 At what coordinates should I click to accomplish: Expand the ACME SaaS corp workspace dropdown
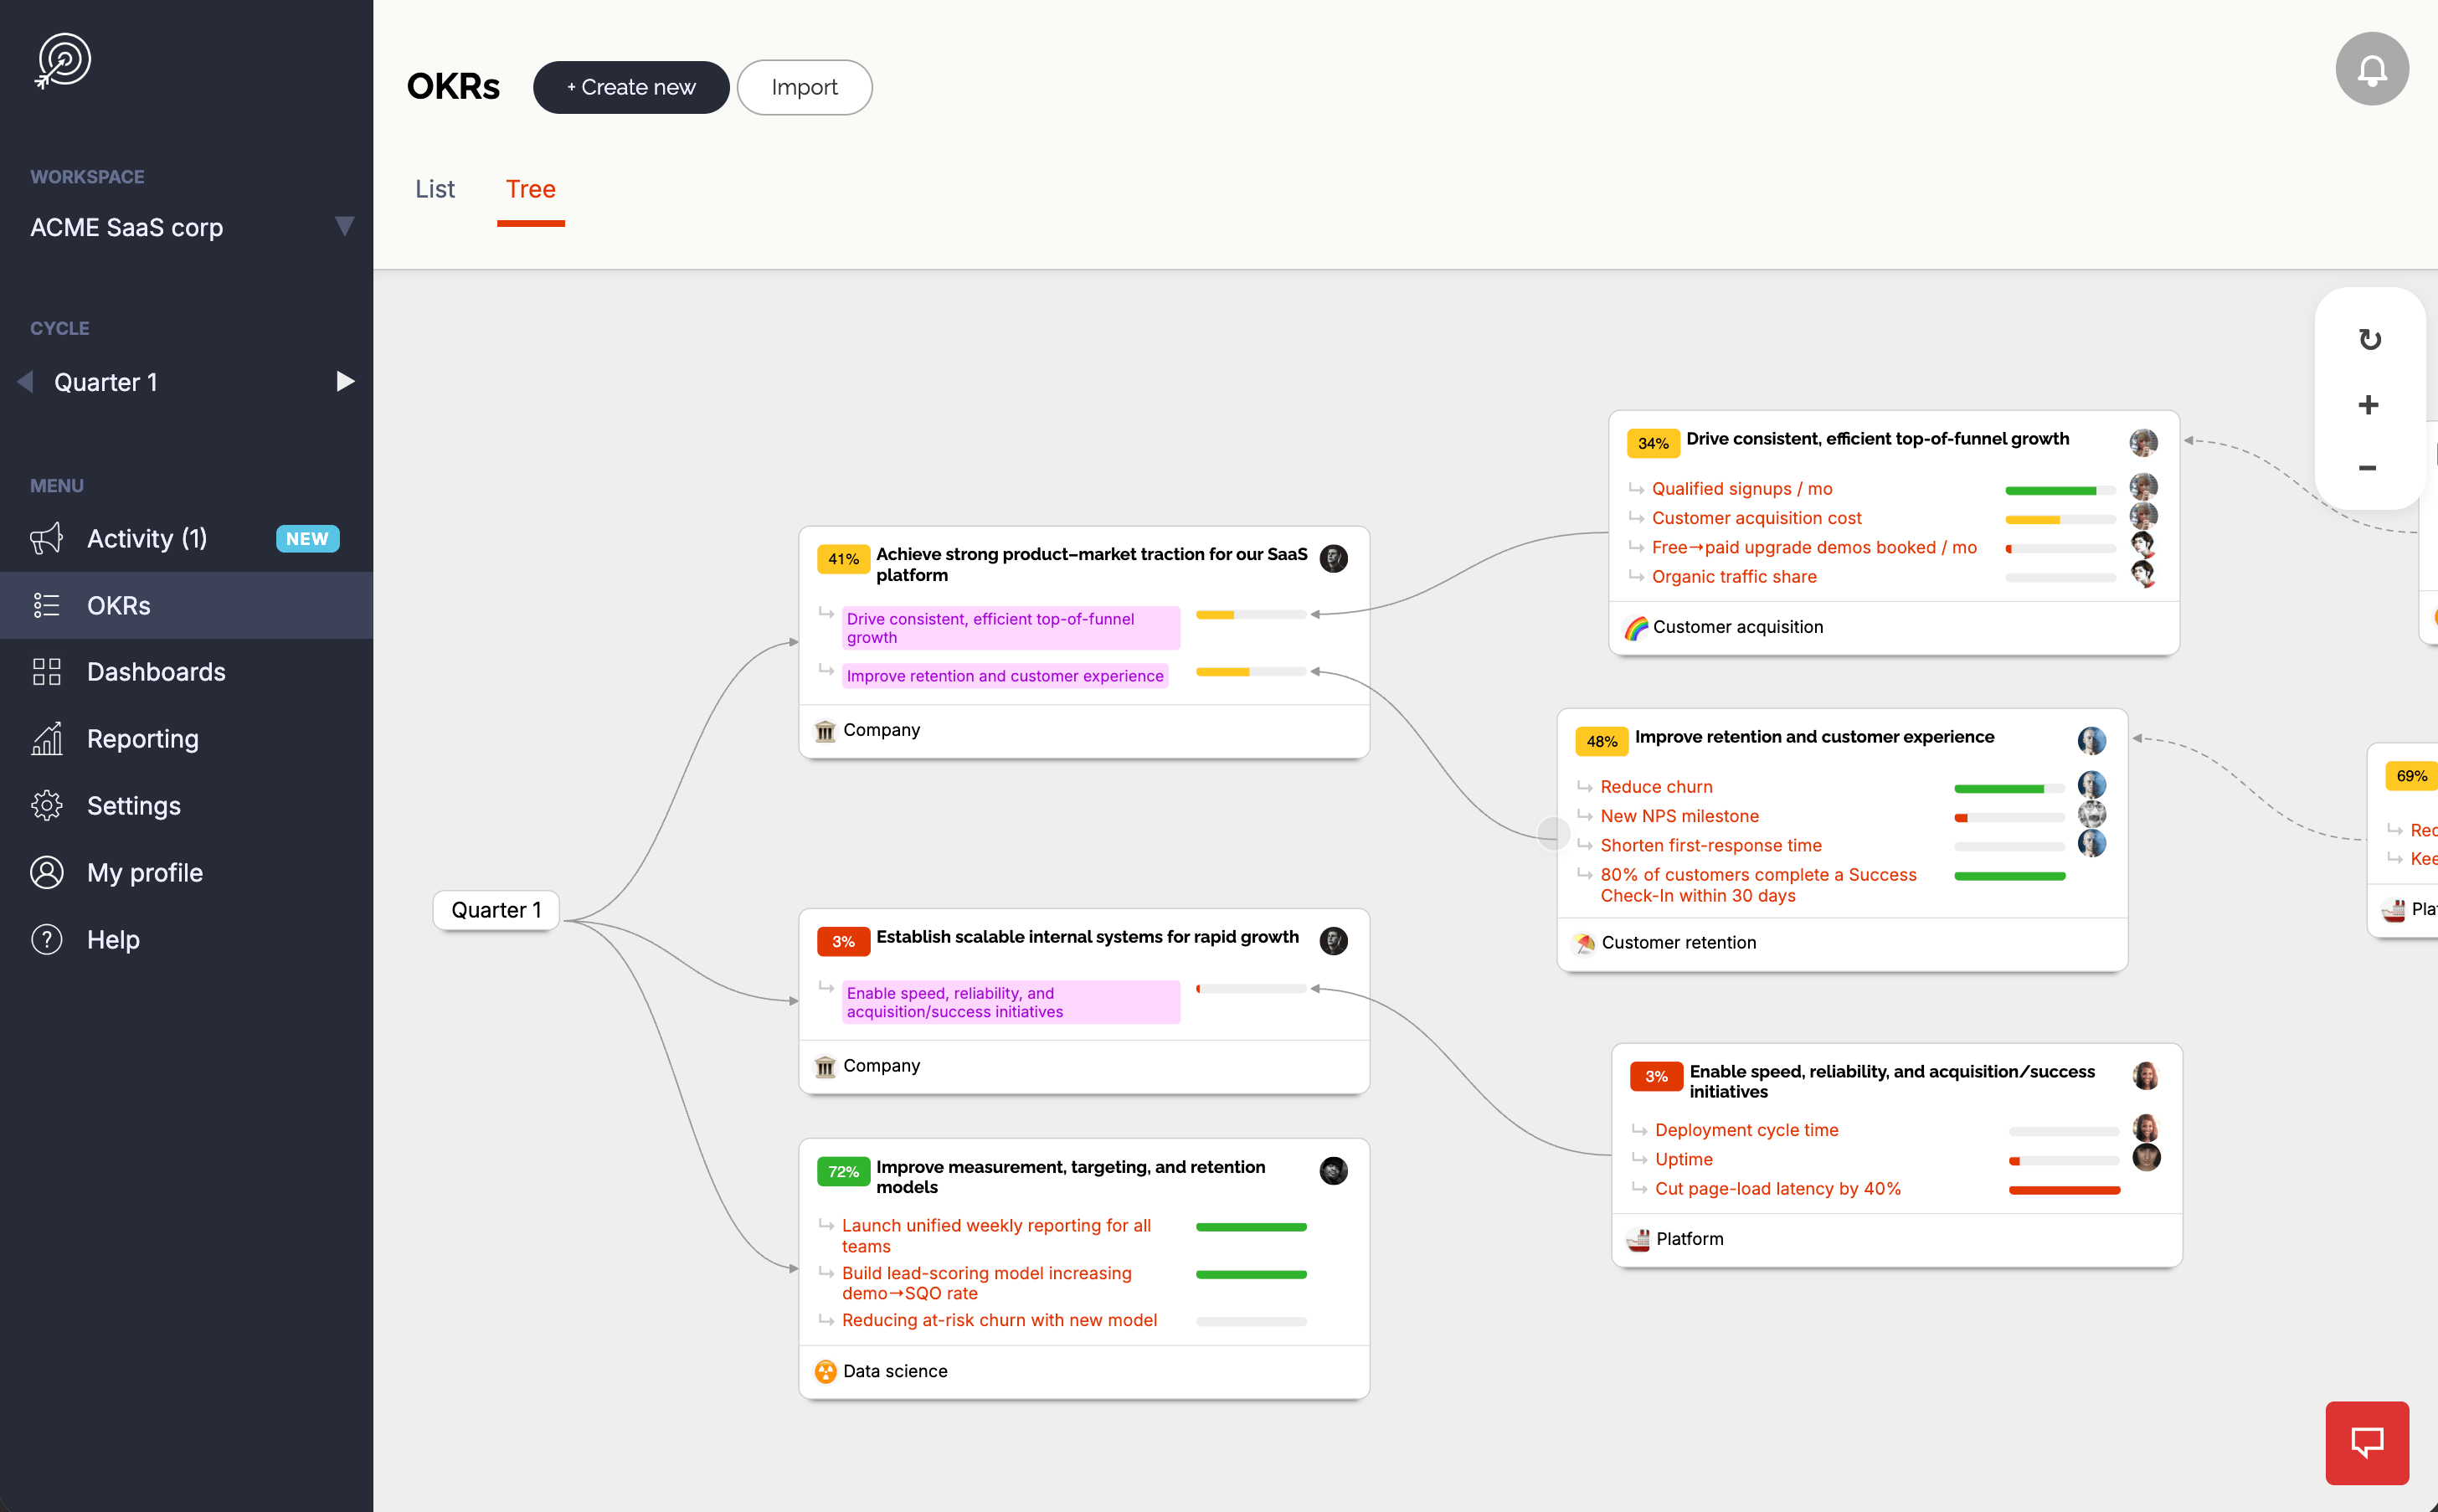tap(344, 226)
